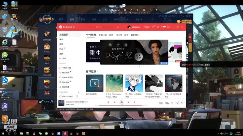Expand the account name dropdown arrow

click(x=143, y=27)
